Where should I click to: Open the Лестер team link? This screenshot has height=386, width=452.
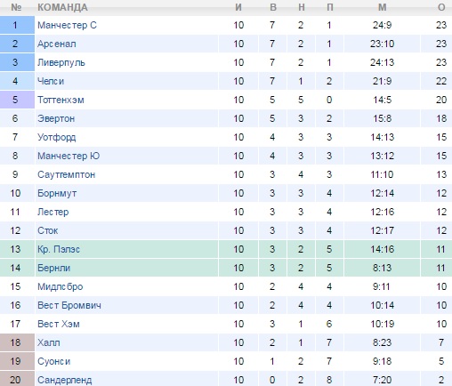click(x=52, y=212)
